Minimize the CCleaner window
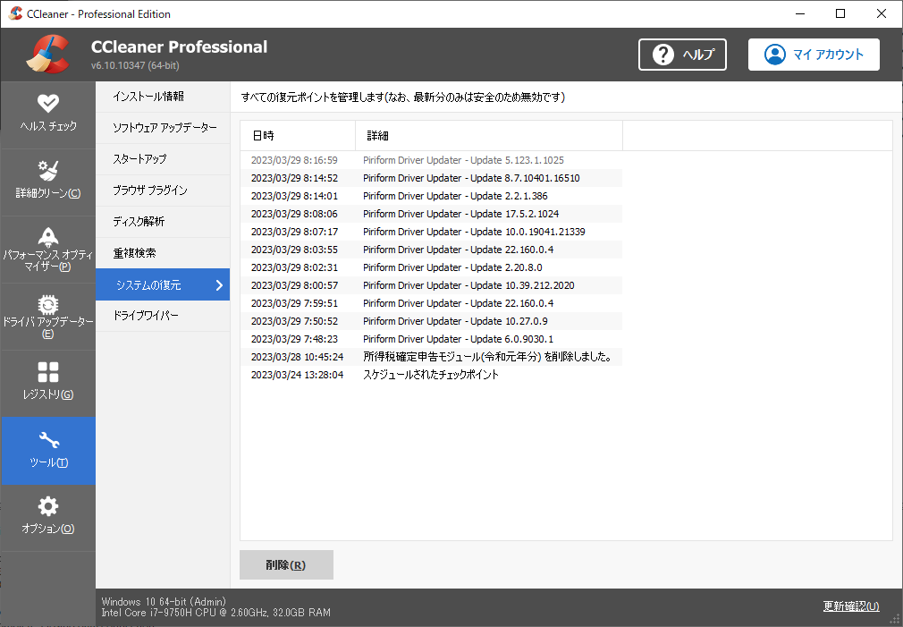Image resolution: width=903 pixels, height=627 pixels. (x=800, y=13)
